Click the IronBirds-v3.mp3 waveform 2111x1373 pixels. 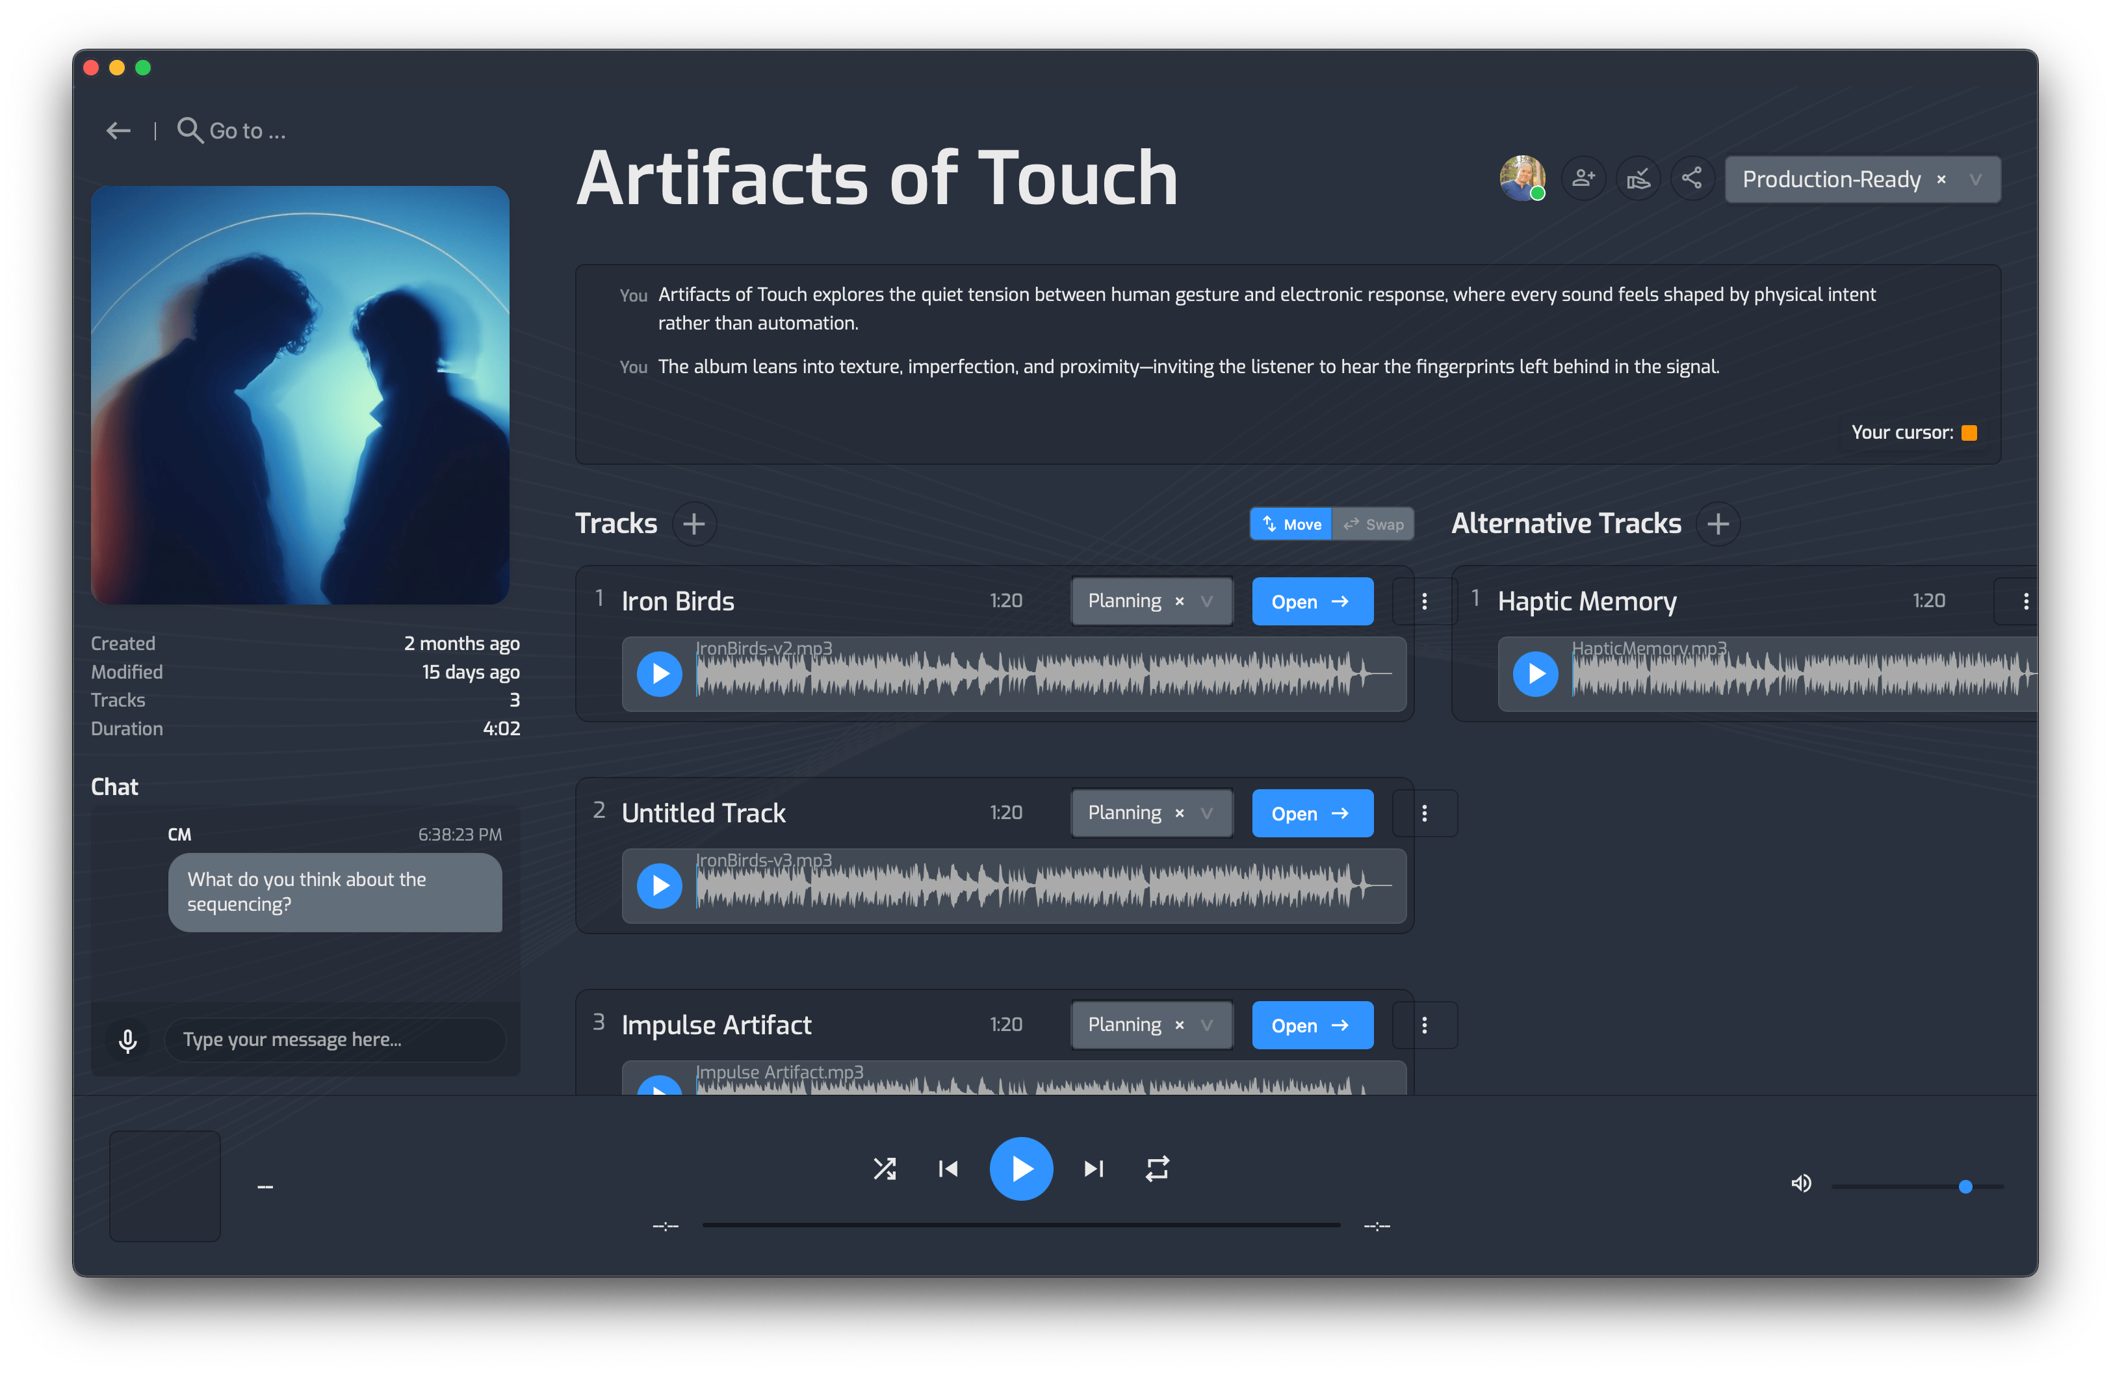pos(1044,885)
